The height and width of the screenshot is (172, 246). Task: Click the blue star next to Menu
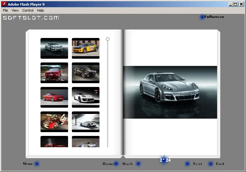pyautogui.click(x=37, y=164)
